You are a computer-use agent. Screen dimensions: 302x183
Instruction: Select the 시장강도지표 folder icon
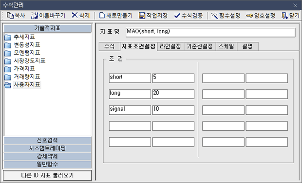tap(8, 61)
